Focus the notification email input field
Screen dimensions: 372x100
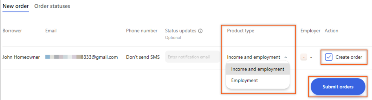[193, 57]
